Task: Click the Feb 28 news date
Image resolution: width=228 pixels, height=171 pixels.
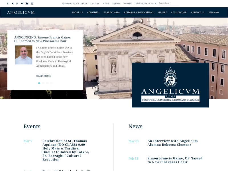Action: [133, 158]
